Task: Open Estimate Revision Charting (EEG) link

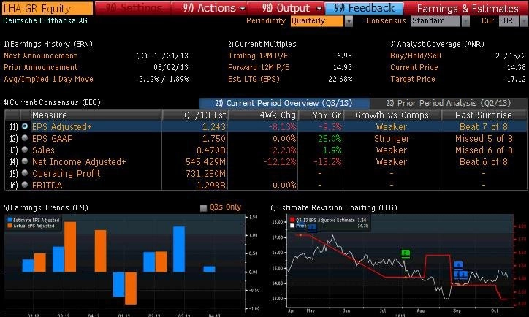Action: tap(334, 207)
